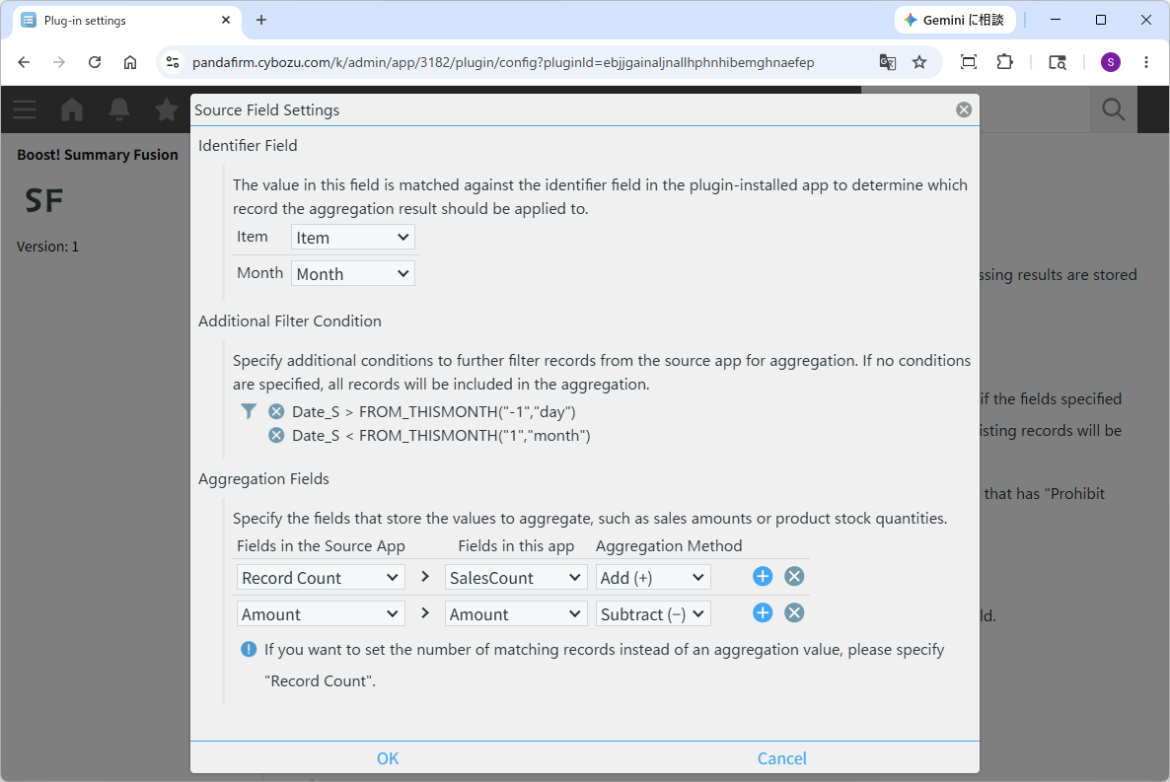Image resolution: width=1170 pixels, height=782 pixels.
Task: Change the SalesCount destination field dropdown
Action: click(514, 578)
